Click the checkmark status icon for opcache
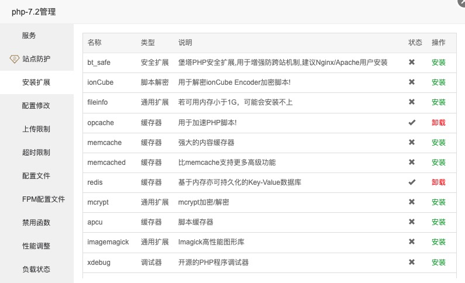The width and height of the screenshot is (465, 283). pyautogui.click(x=412, y=122)
